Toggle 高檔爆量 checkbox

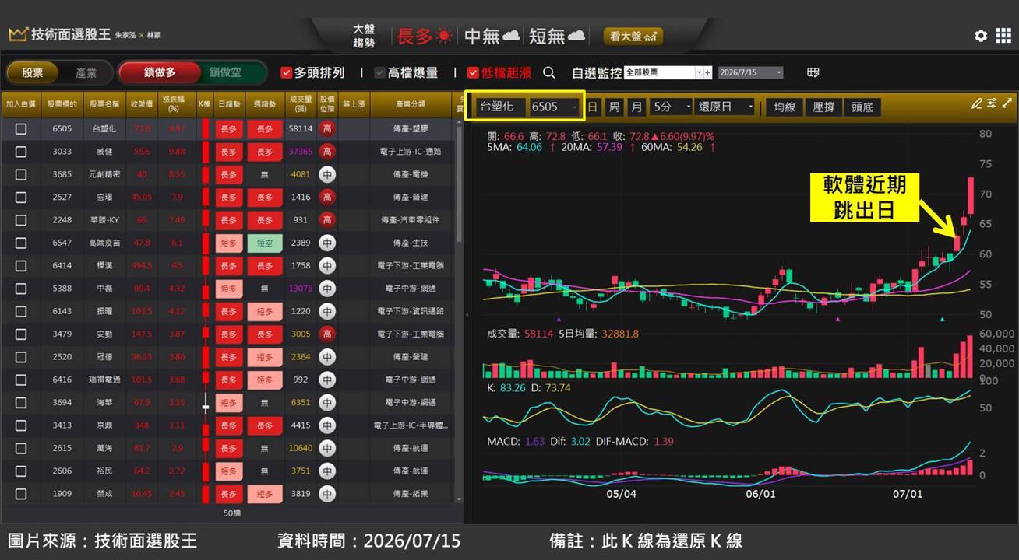pyautogui.click(x=379, y=72)
